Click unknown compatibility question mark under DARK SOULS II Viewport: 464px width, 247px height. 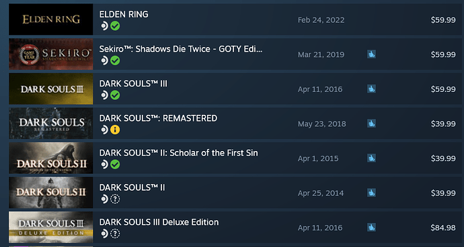tap(115, 199)
